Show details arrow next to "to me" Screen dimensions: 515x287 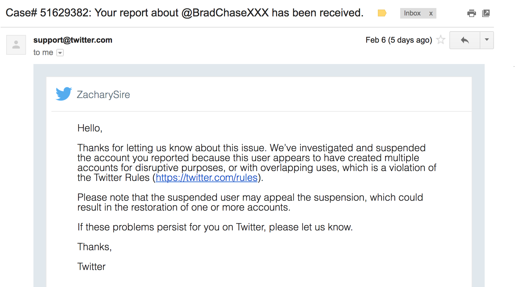pyautogui.click(x=60, y=53)
